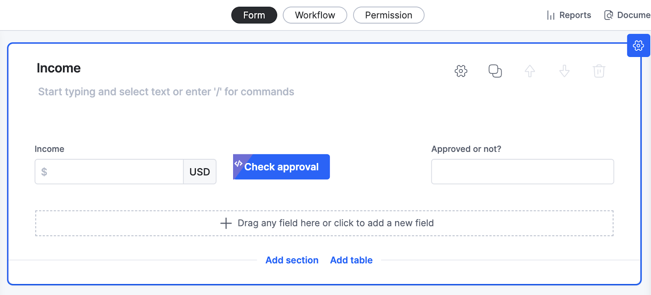The width and height of the screenshot is (651, 295).
Task: Click the Documents icon in the header
Action: [x=608, y=15]
